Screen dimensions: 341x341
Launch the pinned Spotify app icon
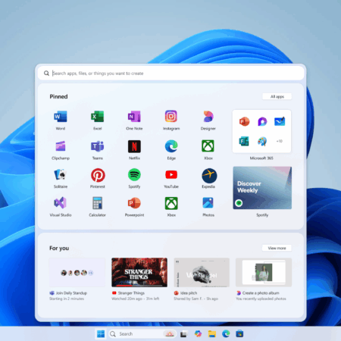134,175
